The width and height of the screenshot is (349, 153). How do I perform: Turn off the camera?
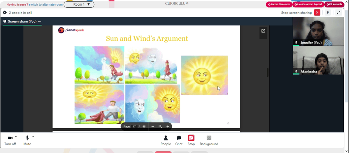[x=10, y=140]
